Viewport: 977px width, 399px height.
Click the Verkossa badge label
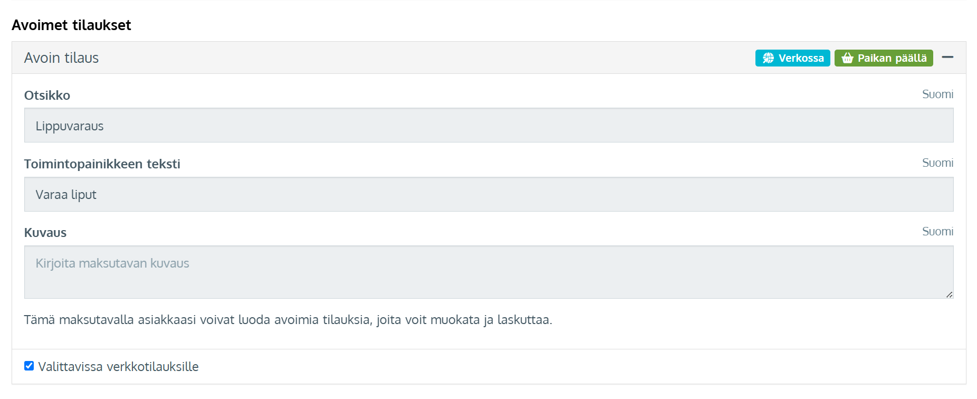[x=801, y=58]
